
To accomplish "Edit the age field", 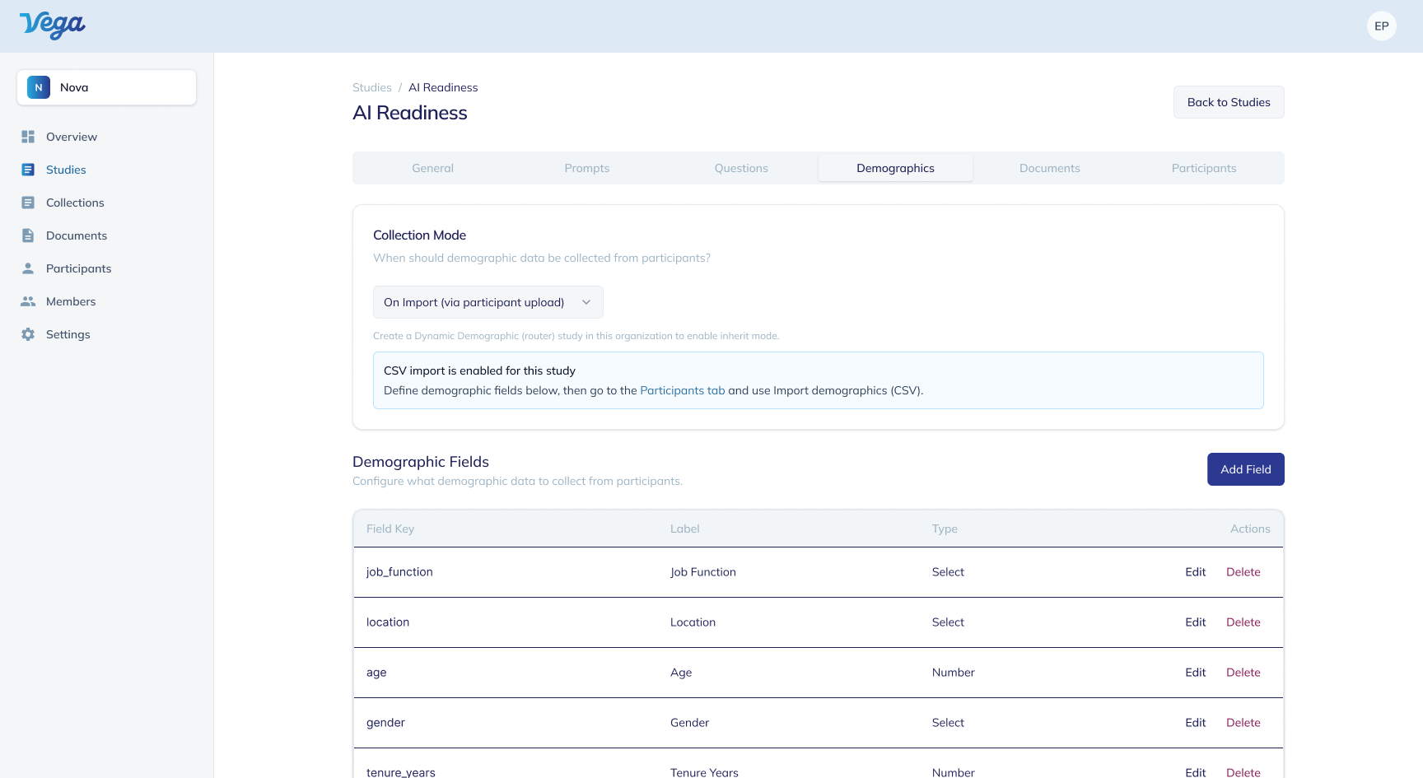I will [x=1196, y=673].
